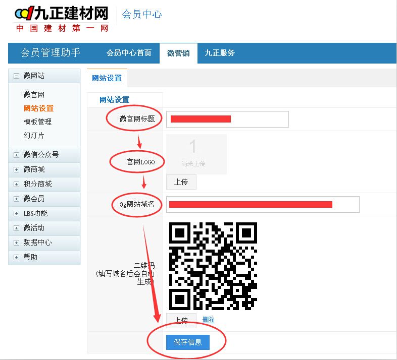Viewport: 397px width, 360px height.
Task: Switch to 微营销 tab
Action: (178, 53)
